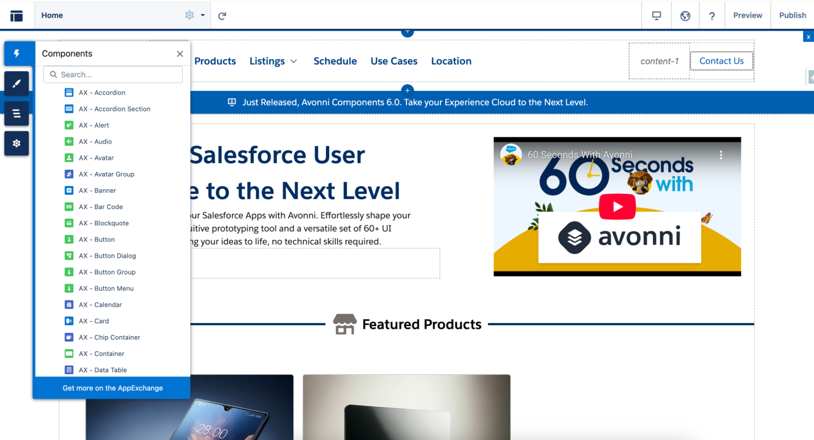The width and height of the screenshot is (814, 440).
Task: Click the AX - Calendar icon
Action: (69, 305)
